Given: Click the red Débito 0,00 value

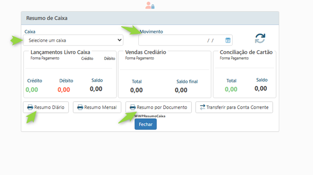Looking at the screenshot, I should (64, 89).
